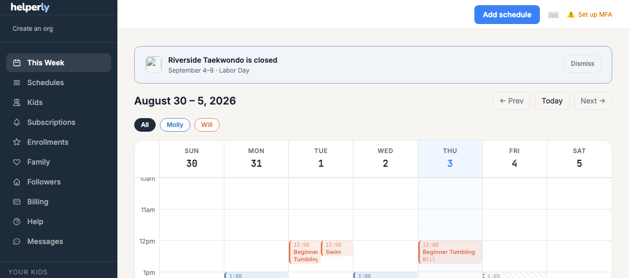Open the Family section

(x=59, y=162)
